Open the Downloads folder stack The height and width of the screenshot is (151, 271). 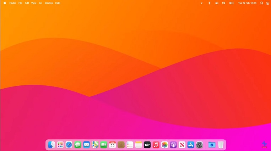[212, 145]
